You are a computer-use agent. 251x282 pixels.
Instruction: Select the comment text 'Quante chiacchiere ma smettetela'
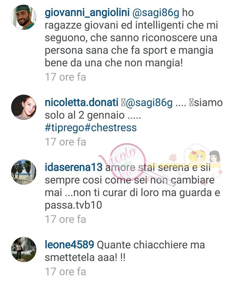pos(125,251)
